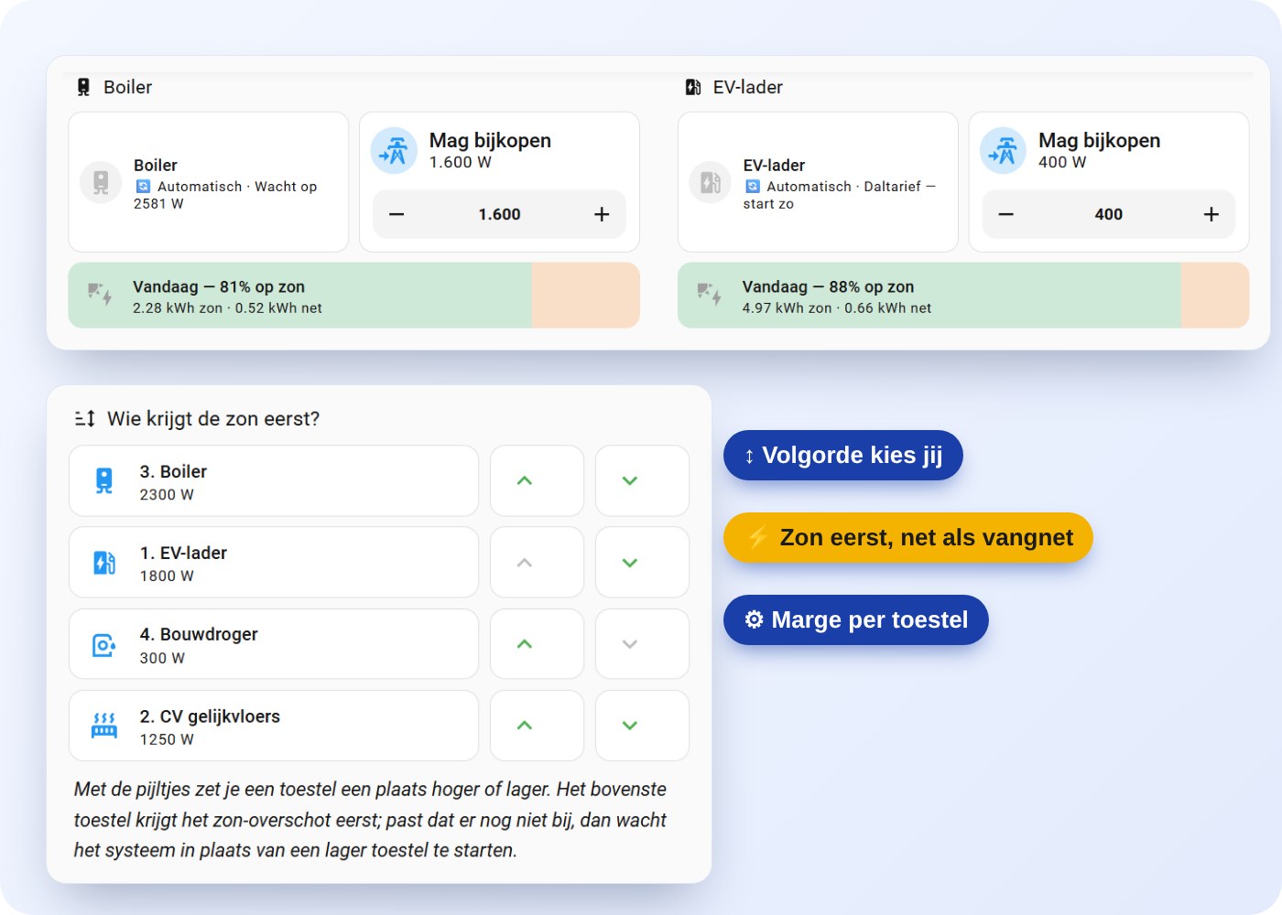Viewport: 1282px width, 915px height.
Task: Click the '1.600 W' label under Mag bijkopen
Action: [x=461, y=162]
